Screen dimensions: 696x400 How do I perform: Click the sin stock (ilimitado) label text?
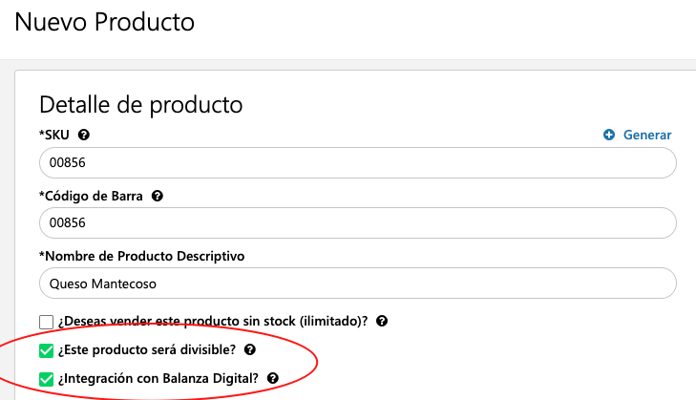(x=213, y=321)
